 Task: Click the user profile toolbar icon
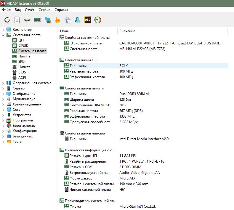pos(78,20)
